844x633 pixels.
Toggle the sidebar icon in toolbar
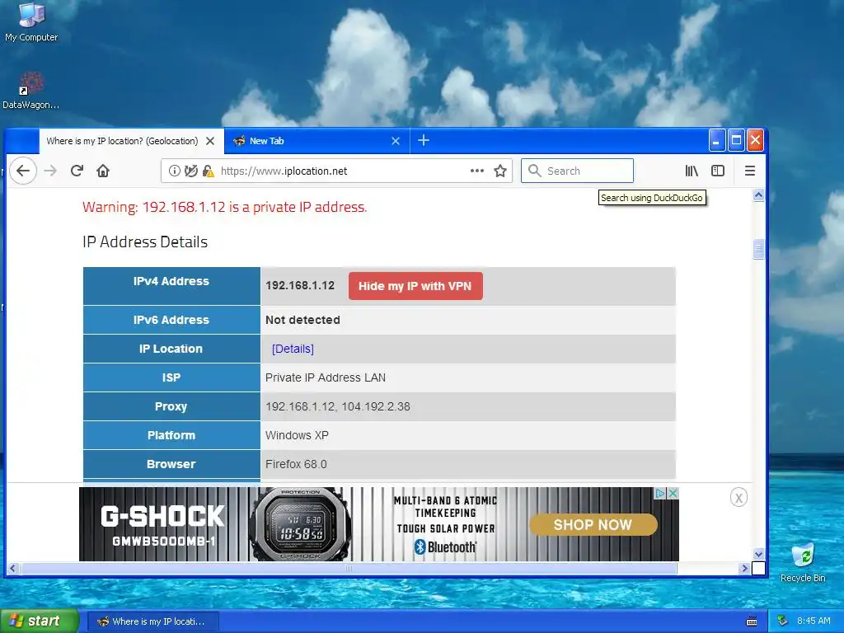click(x=718, y=171)
